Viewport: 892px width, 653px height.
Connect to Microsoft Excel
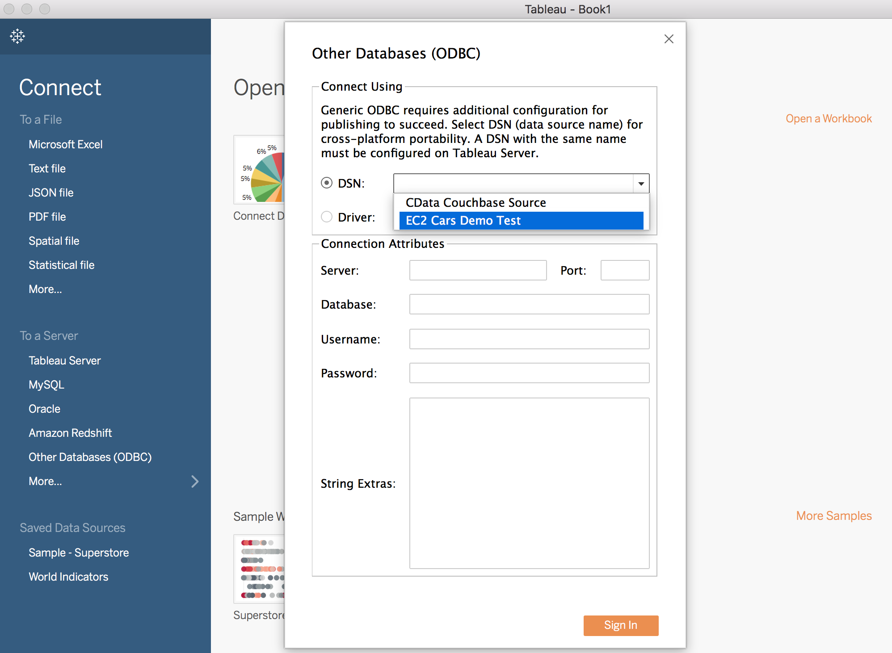tap(66, 144)
